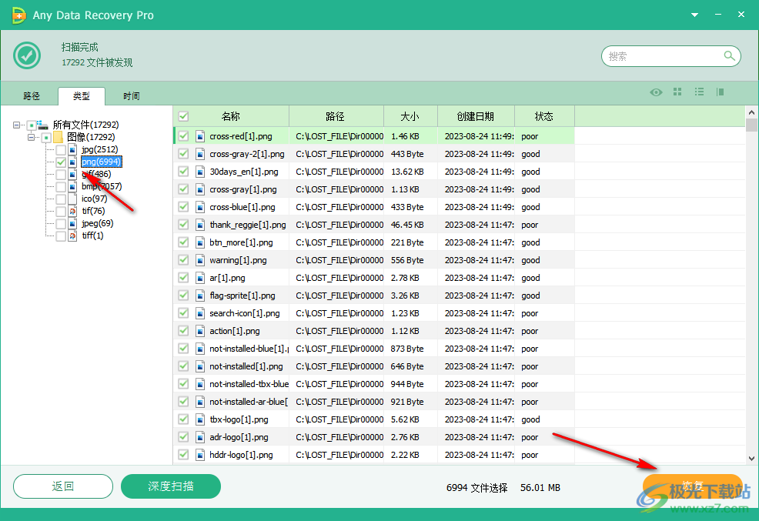Check the tif(76) checkbox
The image size is (759, 521).
coord(61,212)
